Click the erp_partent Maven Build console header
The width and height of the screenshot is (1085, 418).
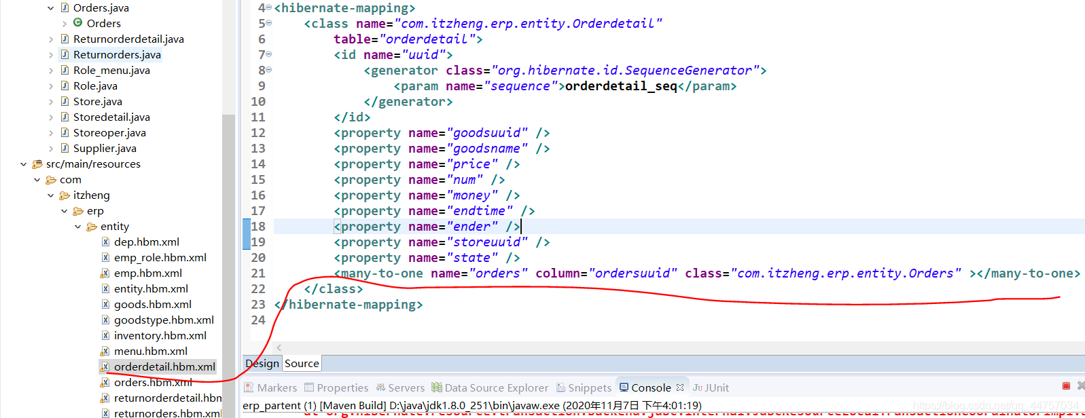coord(472,406)
